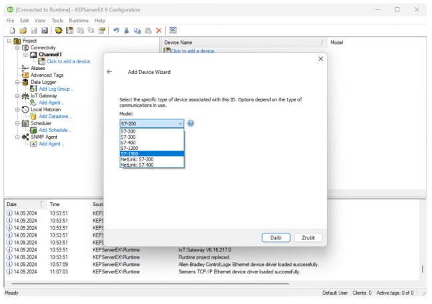The height and width of the screenshot is (304, 432).
Task: Collapse the SNMP Agent node
Action: (17, 137)
